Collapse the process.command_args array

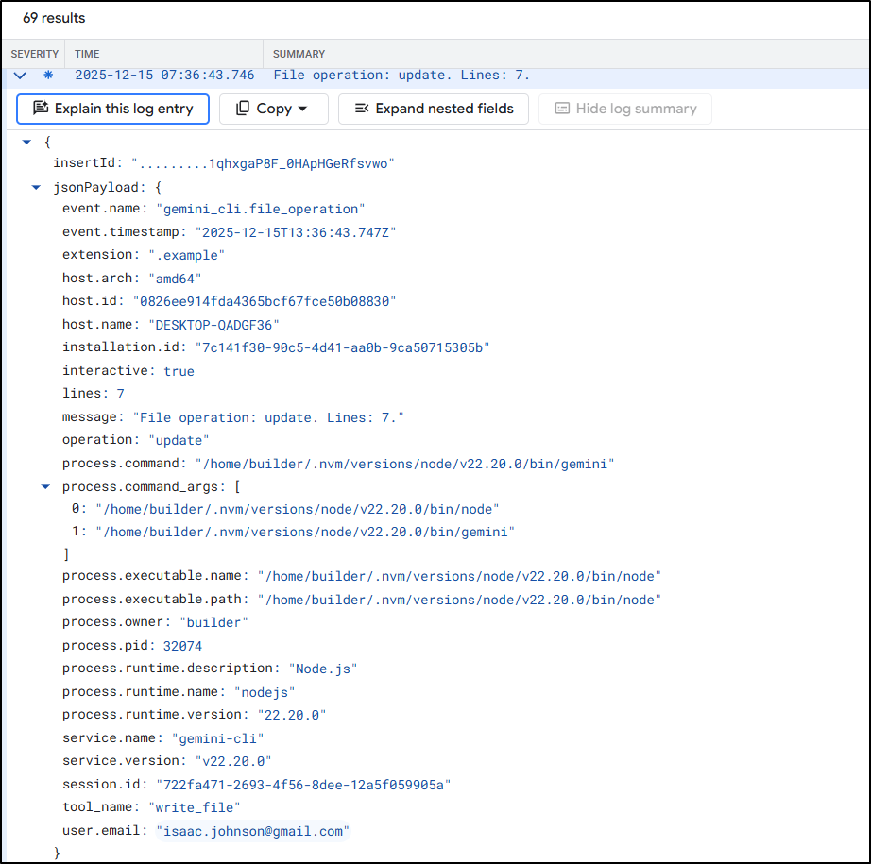(x=45, y=486)
